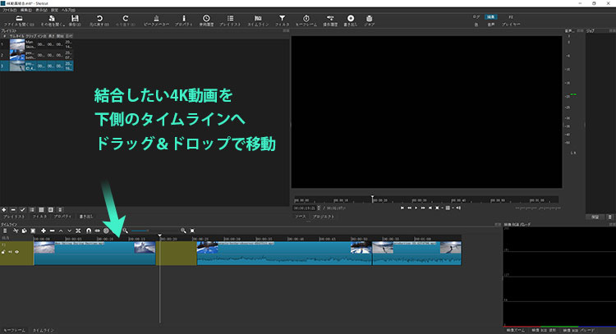
Task: Skip to the start of the player
Action: click(x=402, y=208)
